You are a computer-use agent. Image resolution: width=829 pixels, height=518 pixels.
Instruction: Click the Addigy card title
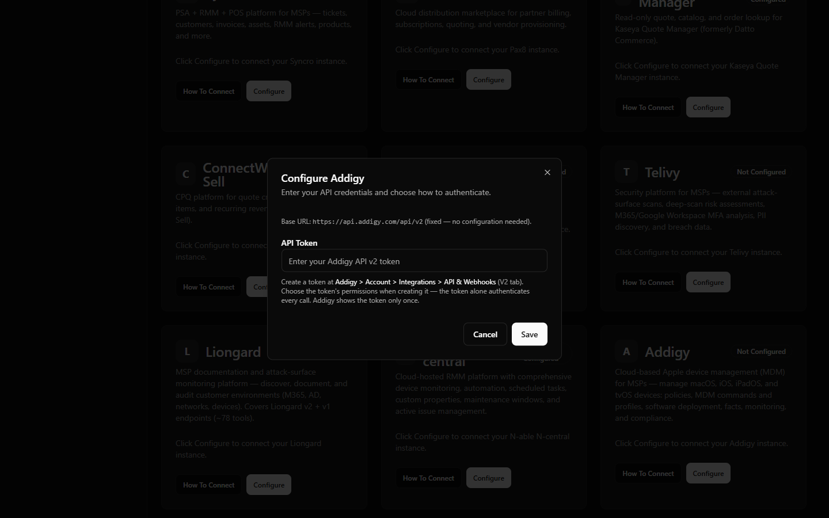pyautogui.click(x=667, y=352)
